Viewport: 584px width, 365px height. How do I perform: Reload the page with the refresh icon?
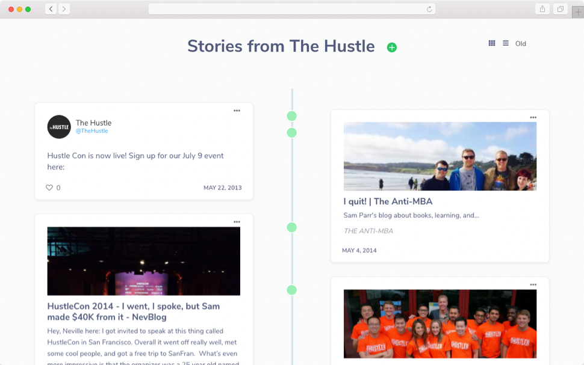coord(429,9)
